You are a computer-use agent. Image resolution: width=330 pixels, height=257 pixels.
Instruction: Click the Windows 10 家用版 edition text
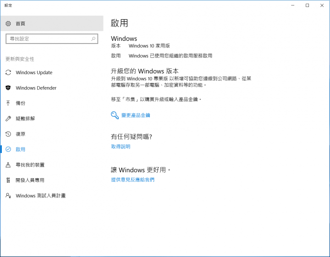149,46
